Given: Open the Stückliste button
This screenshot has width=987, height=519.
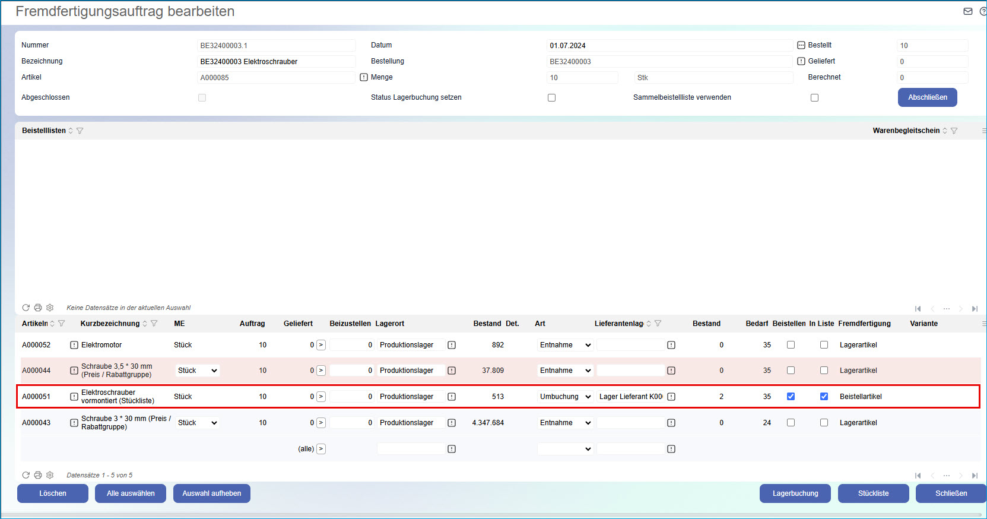Looking at the screenshot, I should [x=874, y=493].
